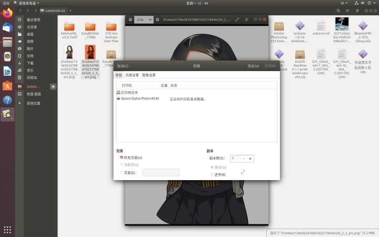
Task: Launch Thunderbird mail from the dock
Action: 7,27
